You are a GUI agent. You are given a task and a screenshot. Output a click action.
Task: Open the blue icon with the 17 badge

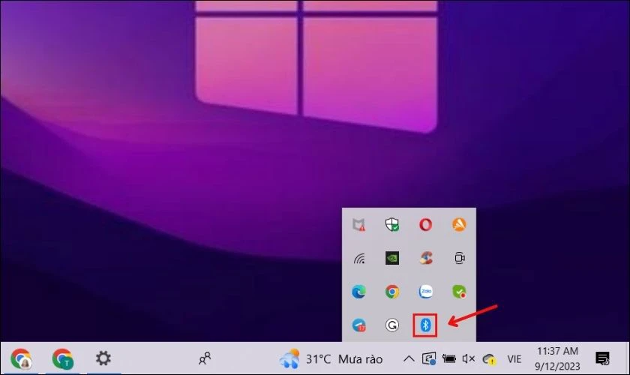pos(358,325)
